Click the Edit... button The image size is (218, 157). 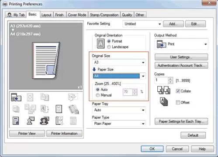pyautogui.click(x=196, y=24)
